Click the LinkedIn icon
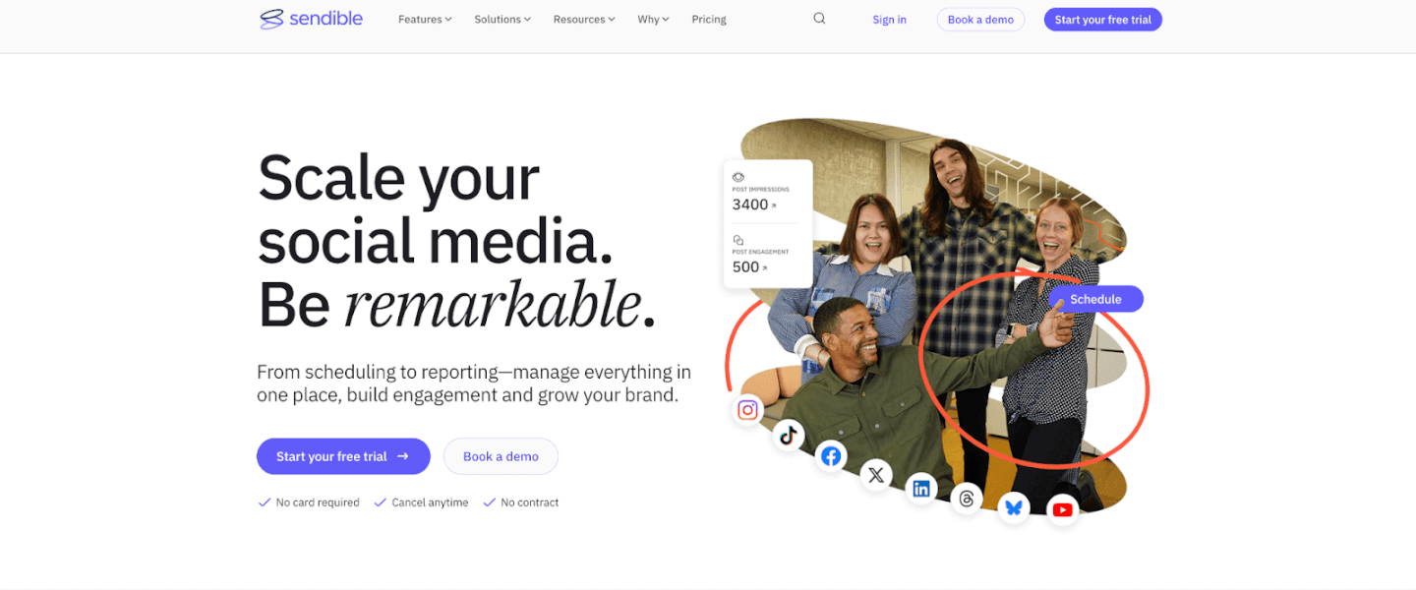1416x590 pixels. tap(921, 489)
